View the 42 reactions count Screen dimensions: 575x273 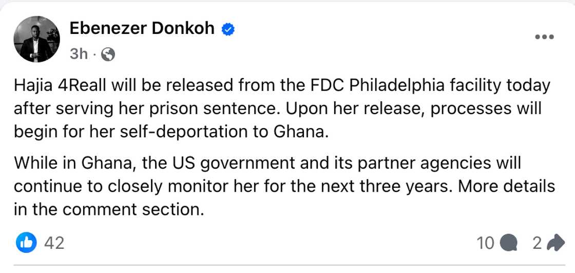click(54, 243)
